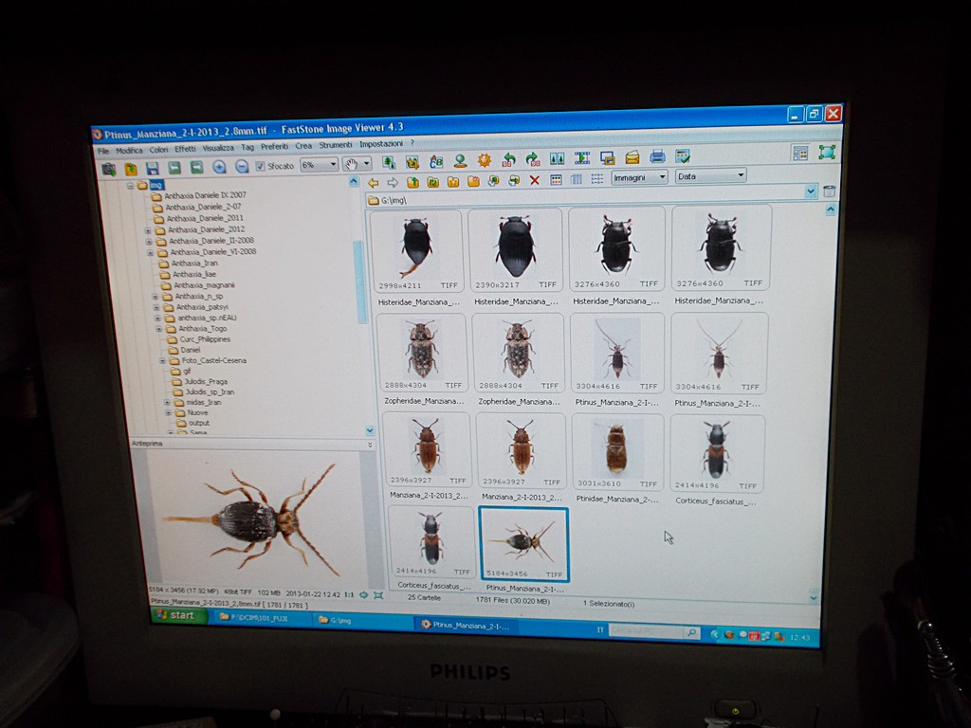The image size is (971, 728).
Task: Click the email envelope icon
Action: [632, 157]
